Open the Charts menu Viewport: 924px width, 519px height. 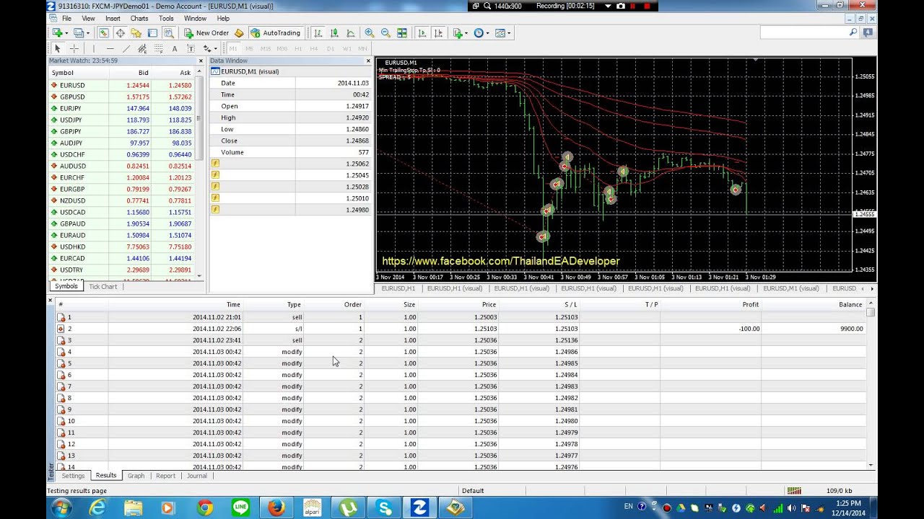click(x=139, y=18)
